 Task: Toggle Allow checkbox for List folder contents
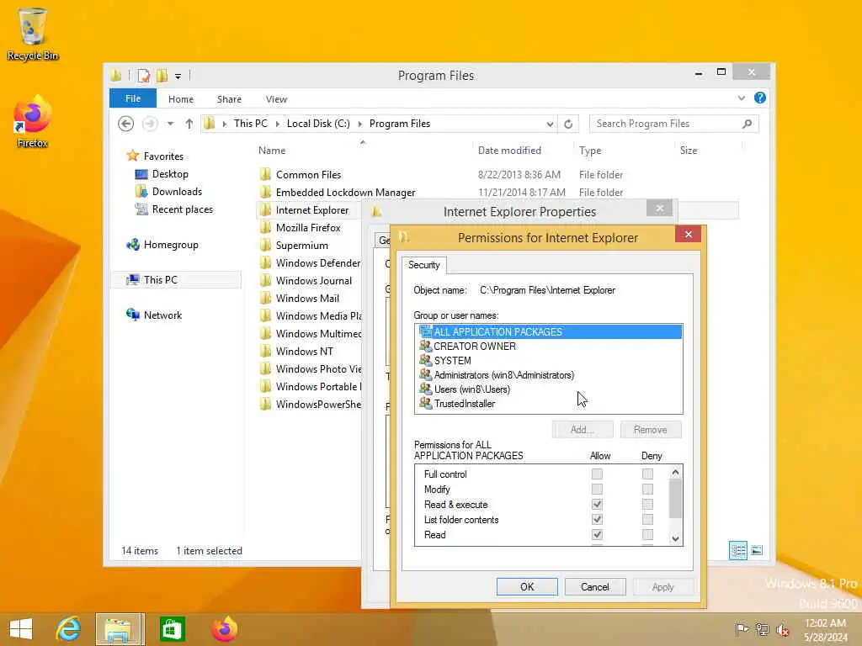[x=597, y=519]
